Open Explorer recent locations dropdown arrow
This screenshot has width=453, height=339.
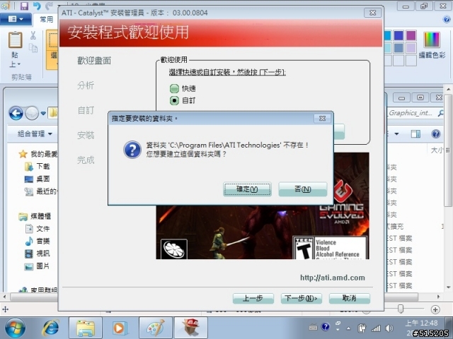(x=43, y=113)
